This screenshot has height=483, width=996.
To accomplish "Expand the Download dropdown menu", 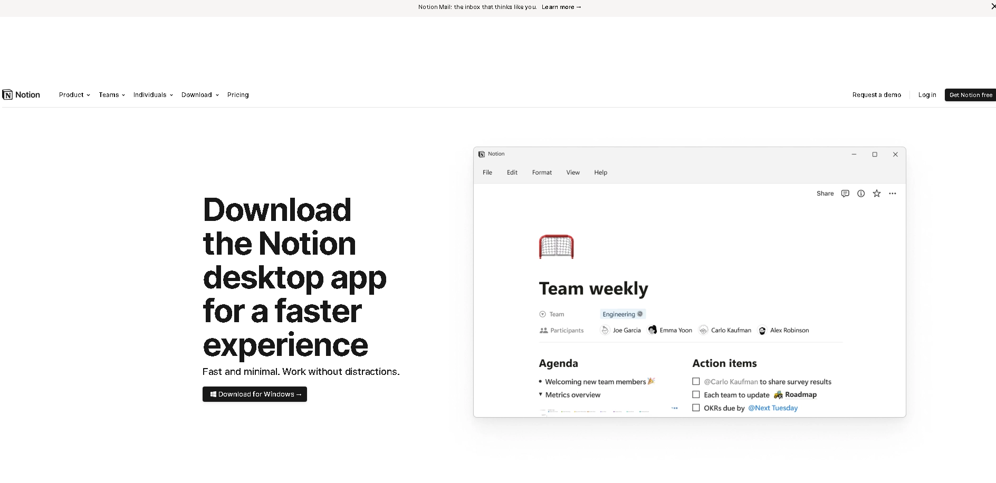I will pyautogui.click(x=200, y=95).
